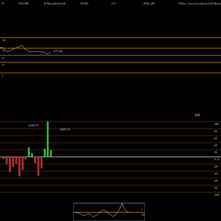Screen dimensions: 221x221
Task: Click the MR axis label 80
Action: tap(216, 131)
